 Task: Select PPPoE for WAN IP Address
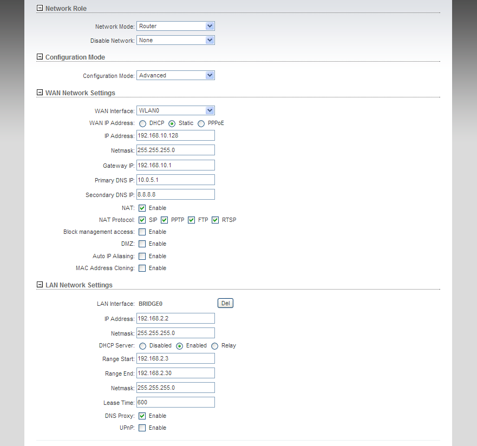[x=201, y=124]
